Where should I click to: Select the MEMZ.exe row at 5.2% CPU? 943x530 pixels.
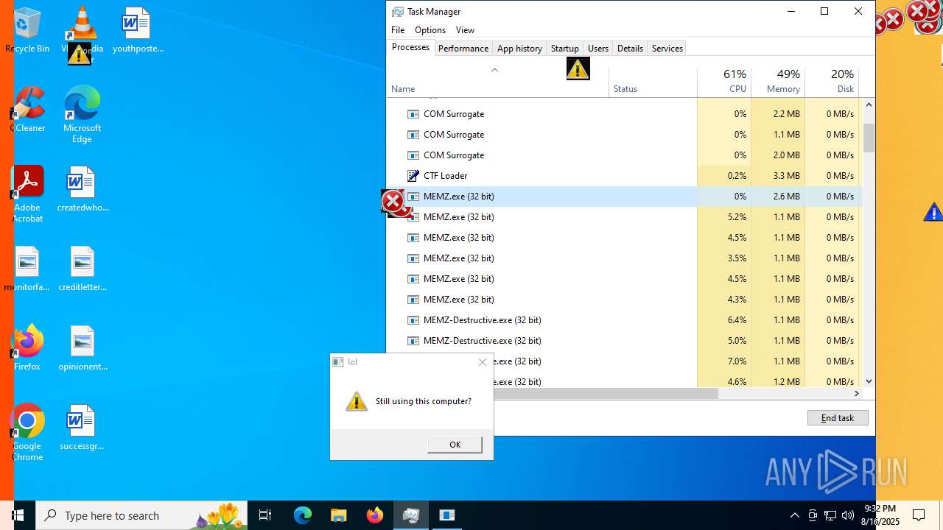coord(623,217)
